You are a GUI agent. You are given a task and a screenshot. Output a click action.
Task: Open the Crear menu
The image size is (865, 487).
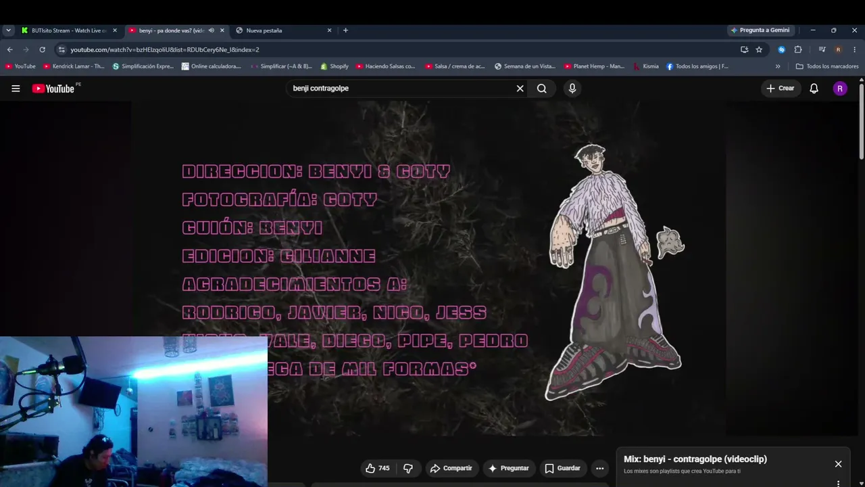(x=780, y=89)
